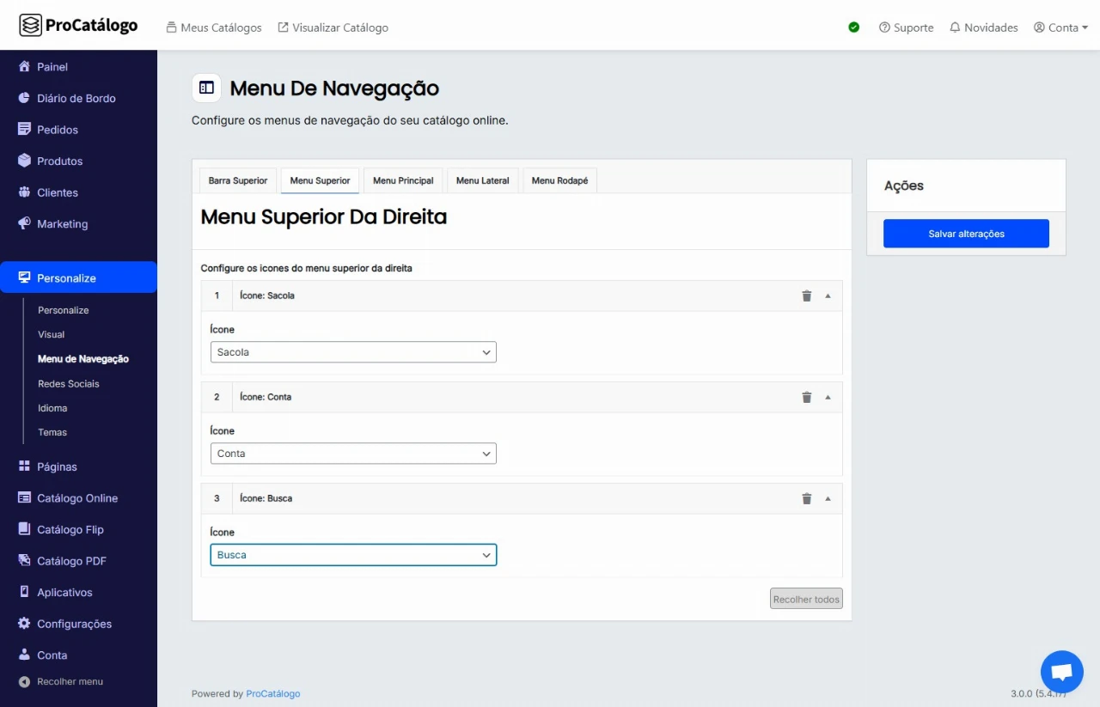
Task: Click Salvar alterações button
Action: coord(966,234)
